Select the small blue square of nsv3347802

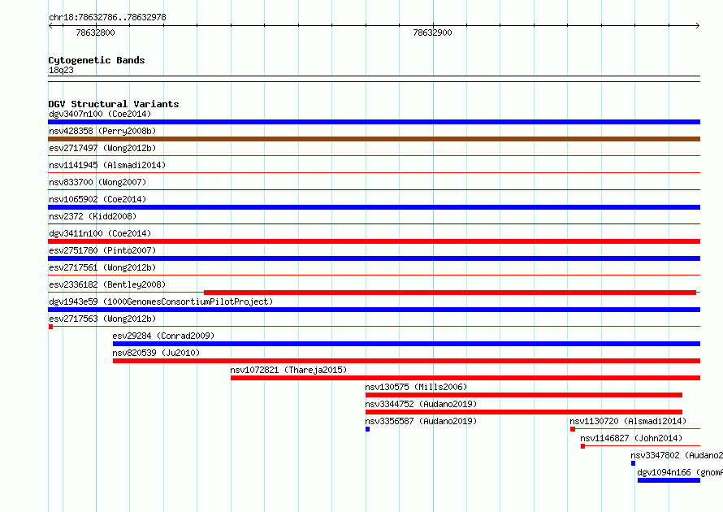click(x=633, y=463)
